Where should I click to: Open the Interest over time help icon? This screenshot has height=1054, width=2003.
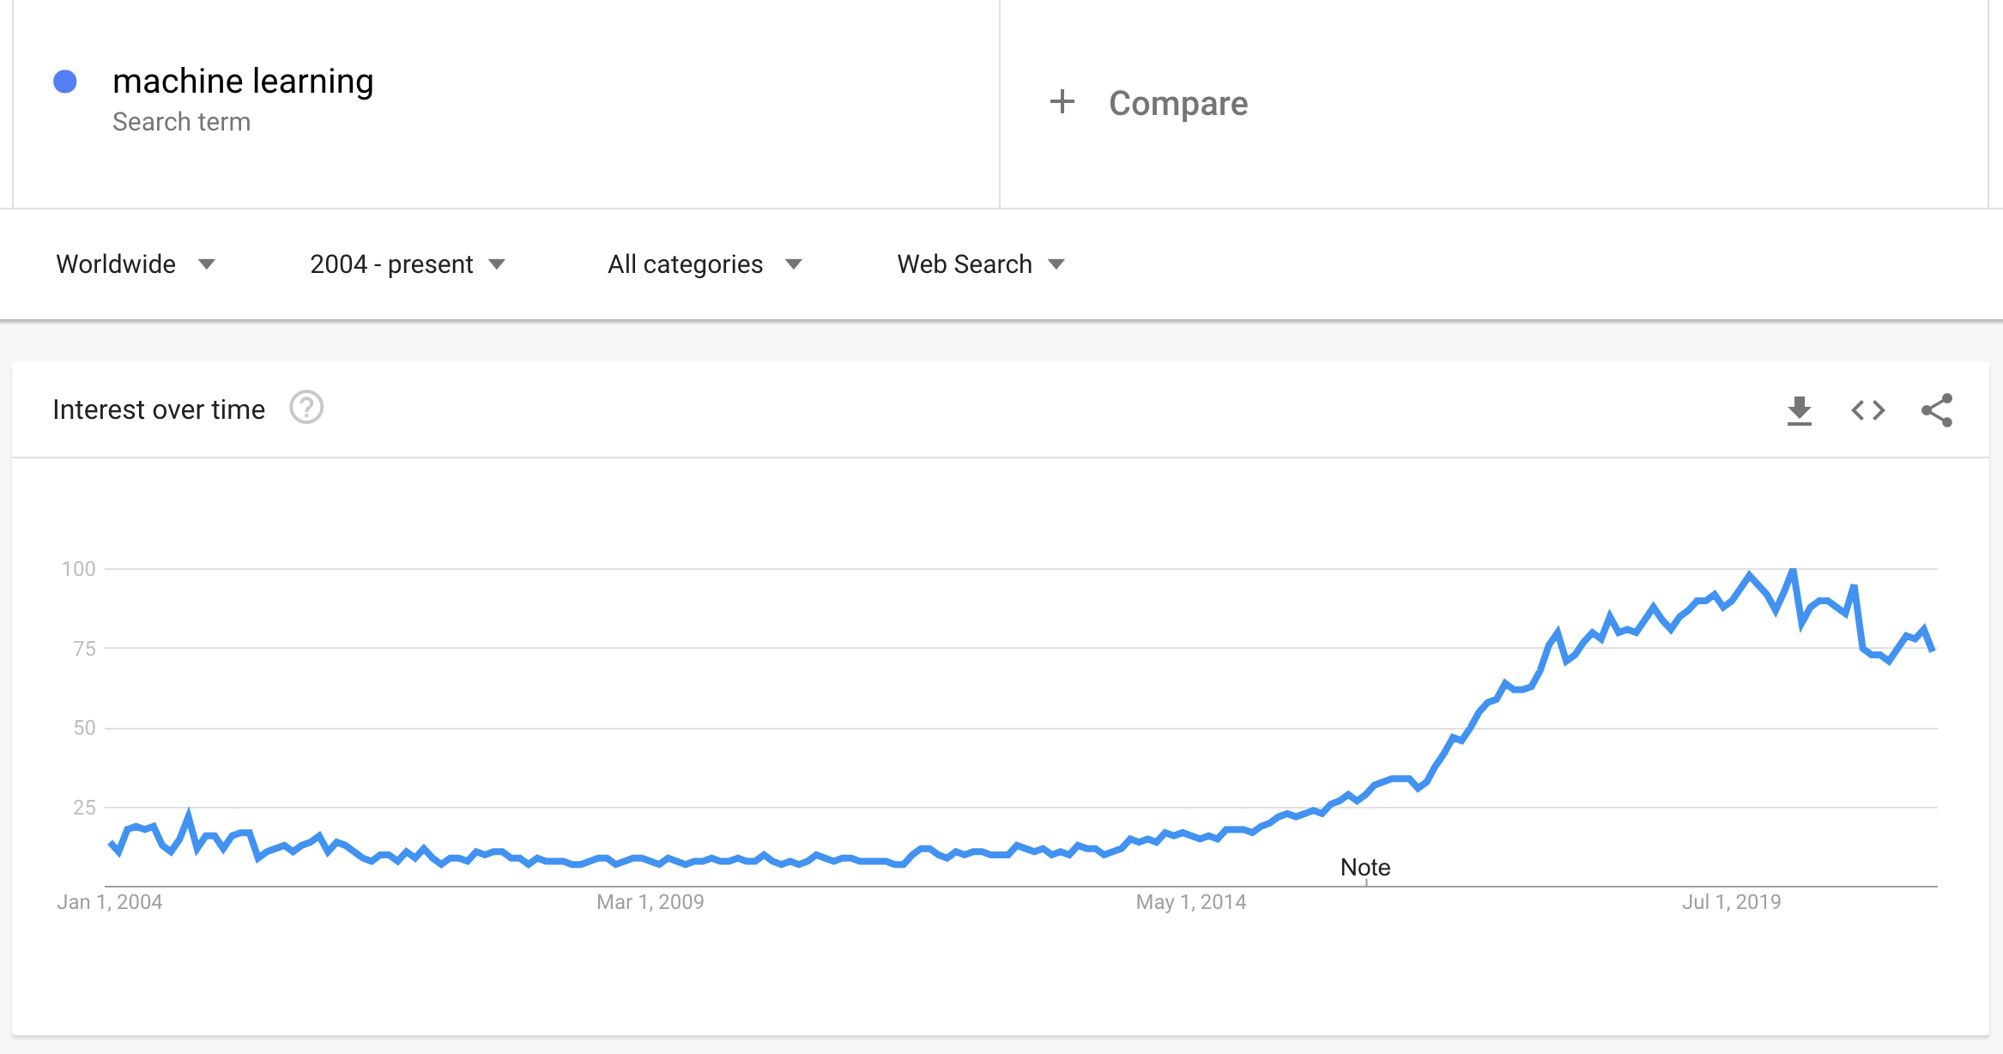pyautogui.click(x=306, y=408)
